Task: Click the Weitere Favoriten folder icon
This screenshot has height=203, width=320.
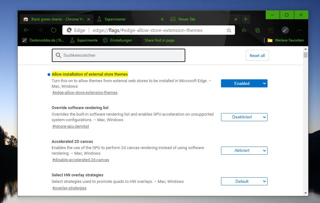Action: click(x=270, y=40)
